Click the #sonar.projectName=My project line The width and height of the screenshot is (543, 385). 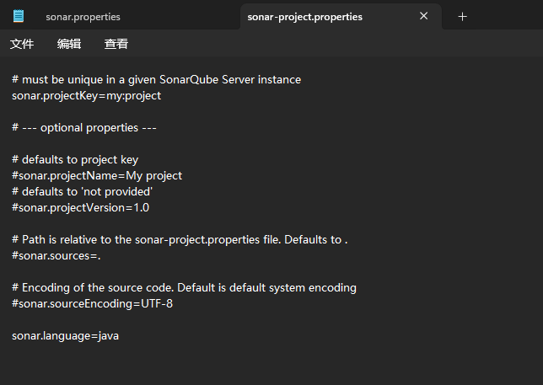coord(97,175)
